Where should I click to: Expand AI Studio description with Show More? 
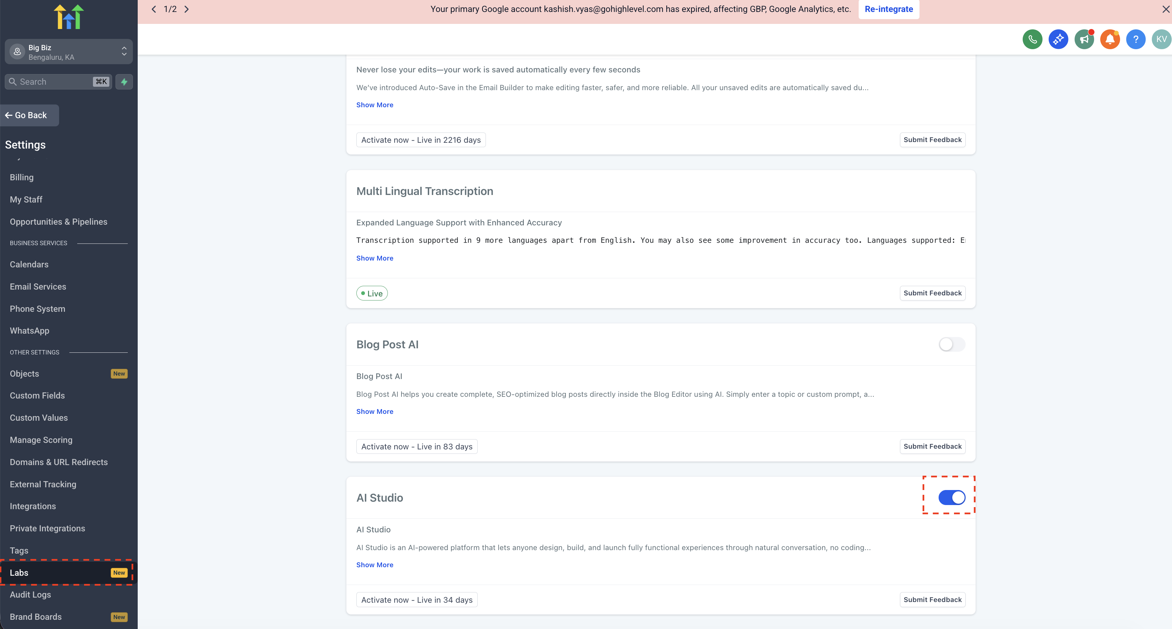(374, 564)
